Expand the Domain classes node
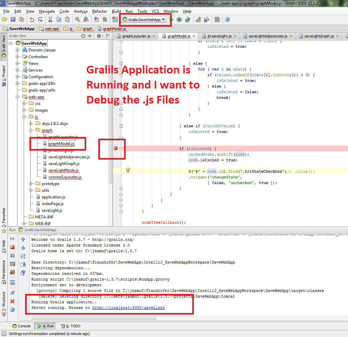Image resolution: width=348 pixels, height=337 pixels. [x=17, y=50]
